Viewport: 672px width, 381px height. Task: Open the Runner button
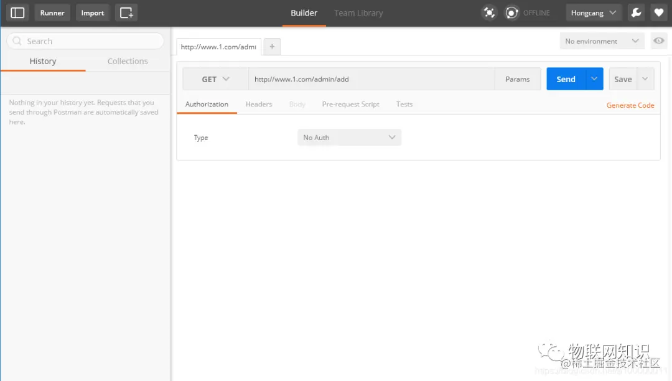tap(52, 13)
